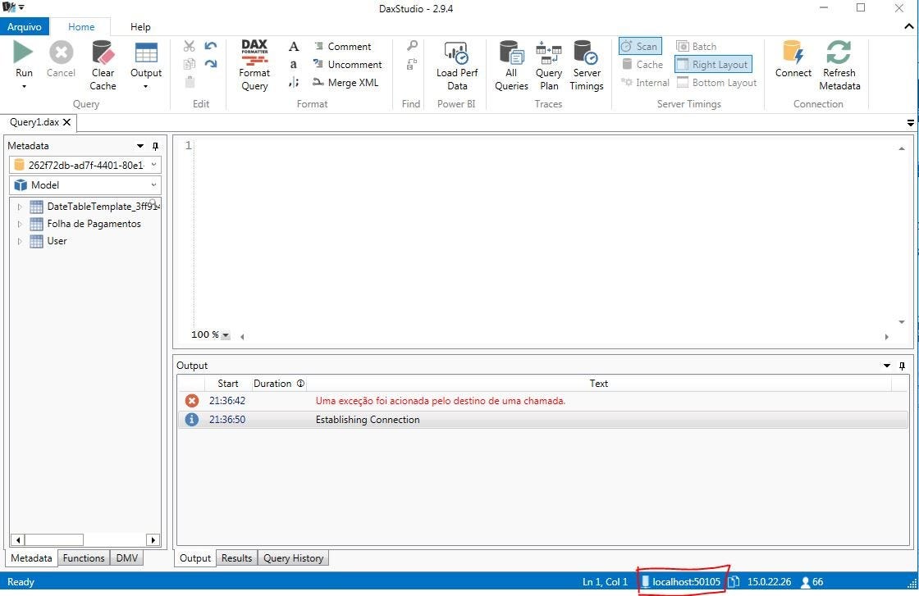This screenshot has width=919, height=596.
Task: Click the user count 66 status icon
Action: [x=812, y=582]
